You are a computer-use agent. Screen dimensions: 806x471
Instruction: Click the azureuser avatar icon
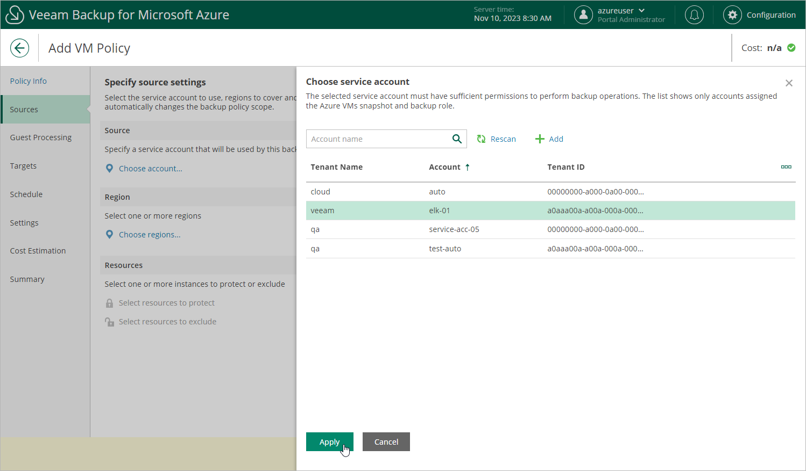click(583, 15)
